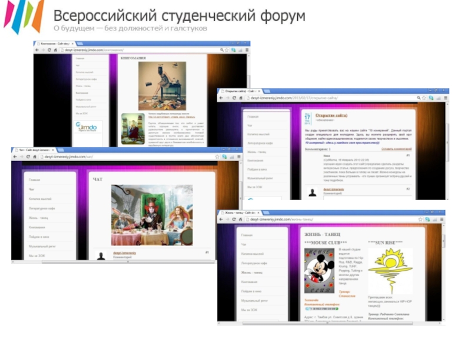Click the Skype extension icon in Книгомания window
Screen dimensions: 471x353
[233, 50]
